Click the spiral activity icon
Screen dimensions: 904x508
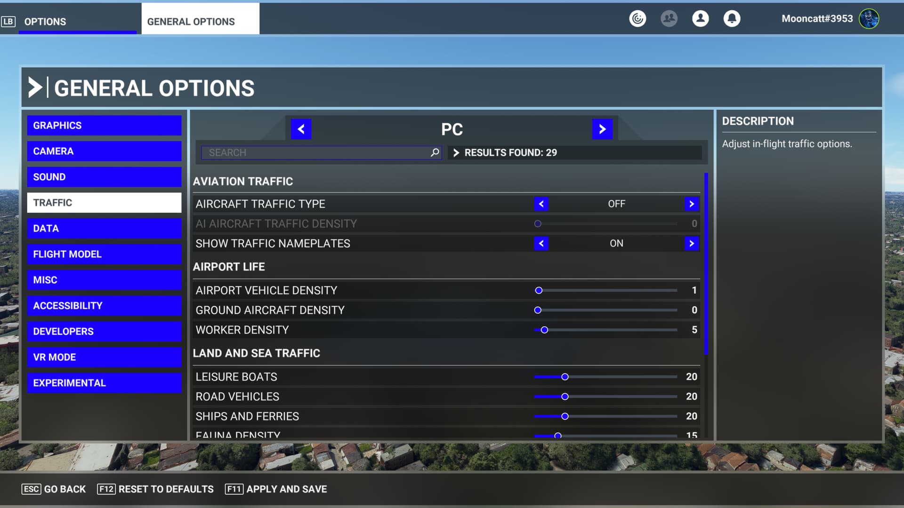638,19
